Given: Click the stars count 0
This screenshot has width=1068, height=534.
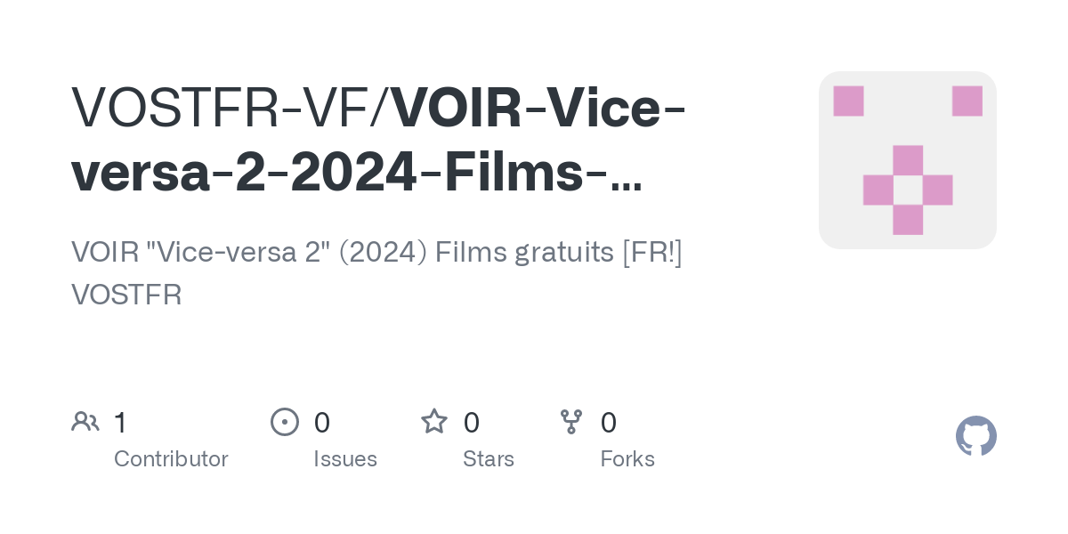Looking at the screenshot, I should (472, 422).
